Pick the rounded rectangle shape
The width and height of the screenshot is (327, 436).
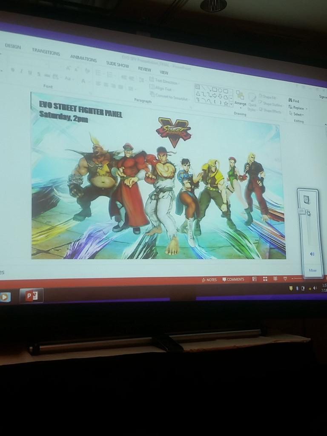click(x=226, y=91)
